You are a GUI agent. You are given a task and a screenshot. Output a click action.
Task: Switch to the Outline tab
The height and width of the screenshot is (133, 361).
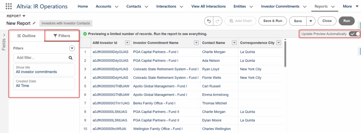(27, 36)
